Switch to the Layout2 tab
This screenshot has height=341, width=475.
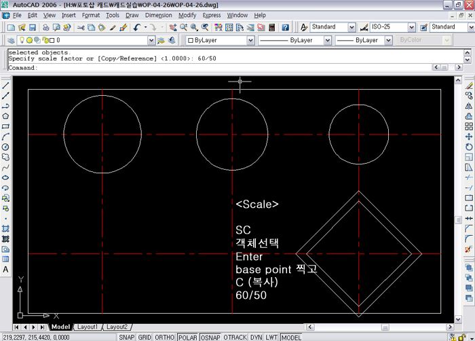(117, 327)
